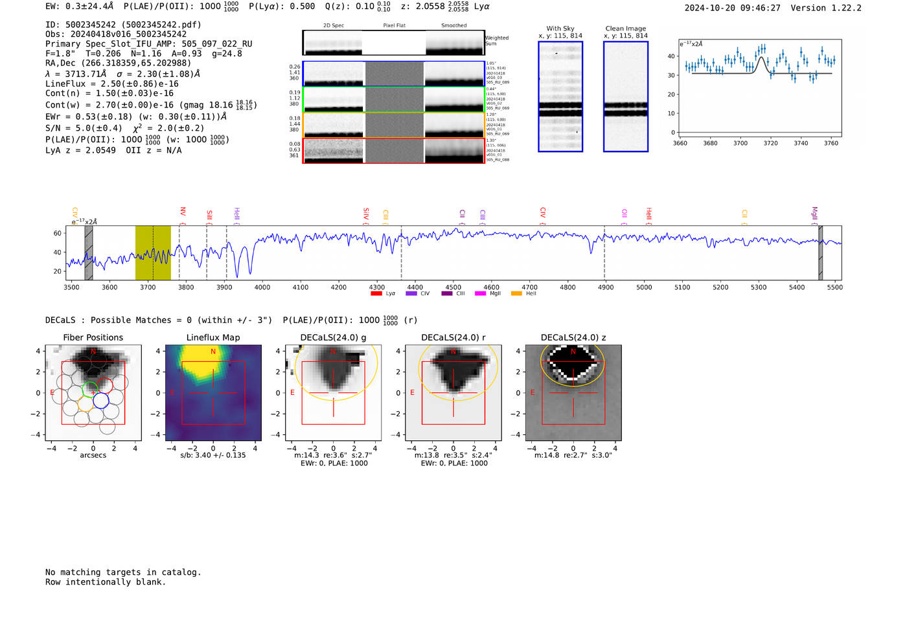
Task: Click the Gaussian line-fit plot near 3713Å
Action: pos(760,88)
